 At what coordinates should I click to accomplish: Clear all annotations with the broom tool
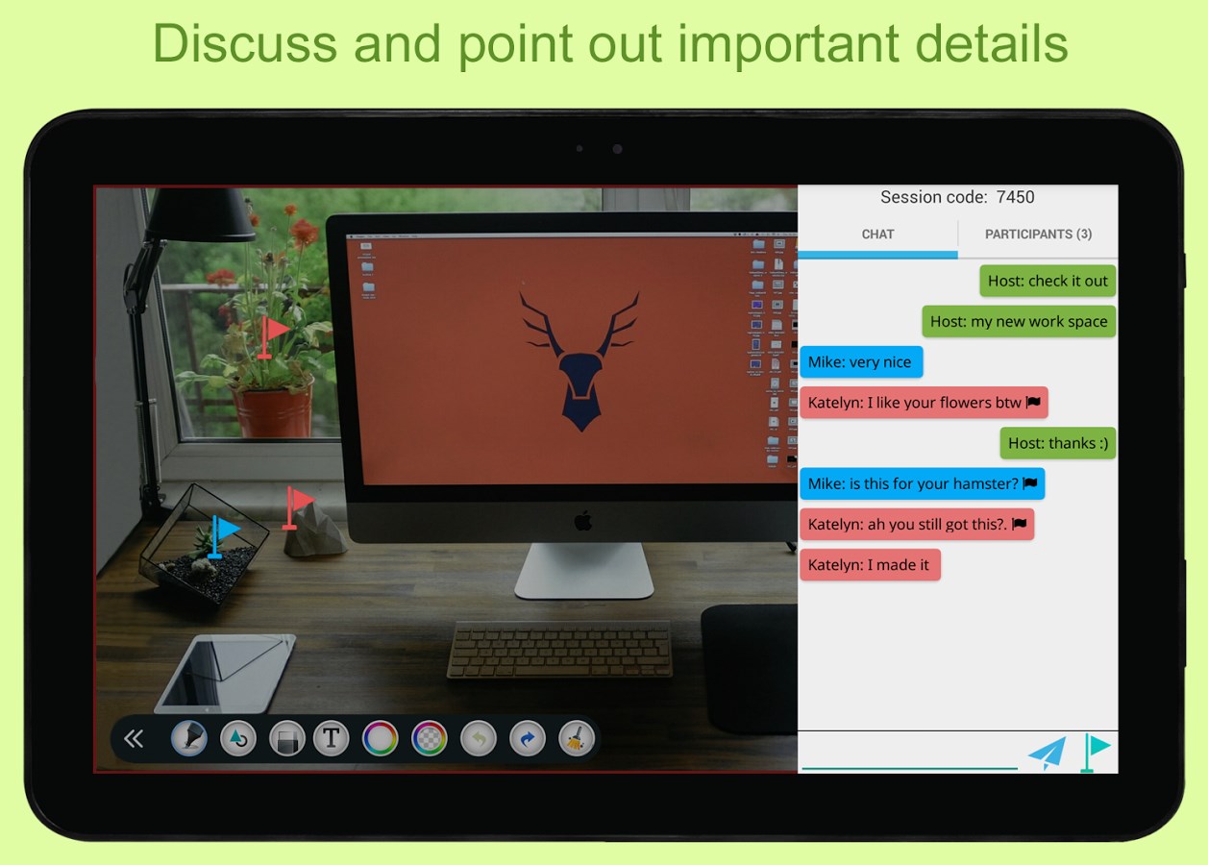(x=576, y=739)
